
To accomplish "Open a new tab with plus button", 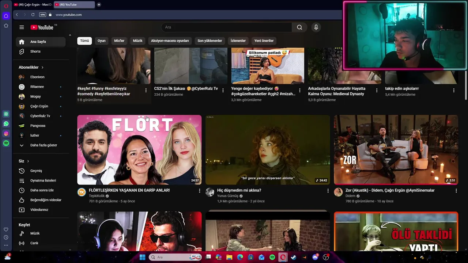I will pos(99,5).
